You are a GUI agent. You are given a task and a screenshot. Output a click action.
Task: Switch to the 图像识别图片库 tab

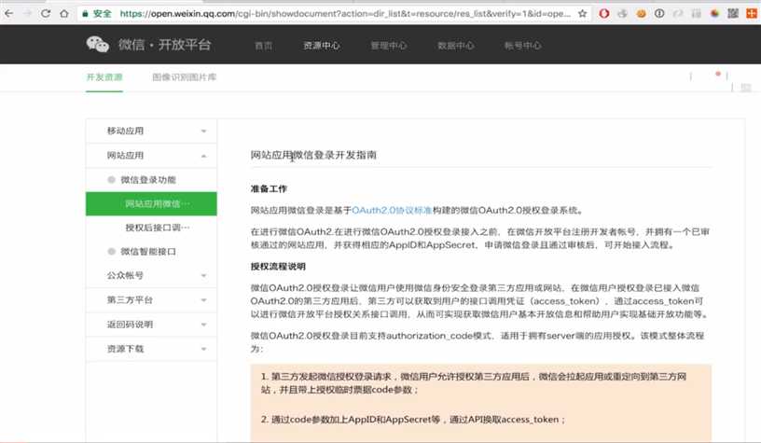click(185, 77)
